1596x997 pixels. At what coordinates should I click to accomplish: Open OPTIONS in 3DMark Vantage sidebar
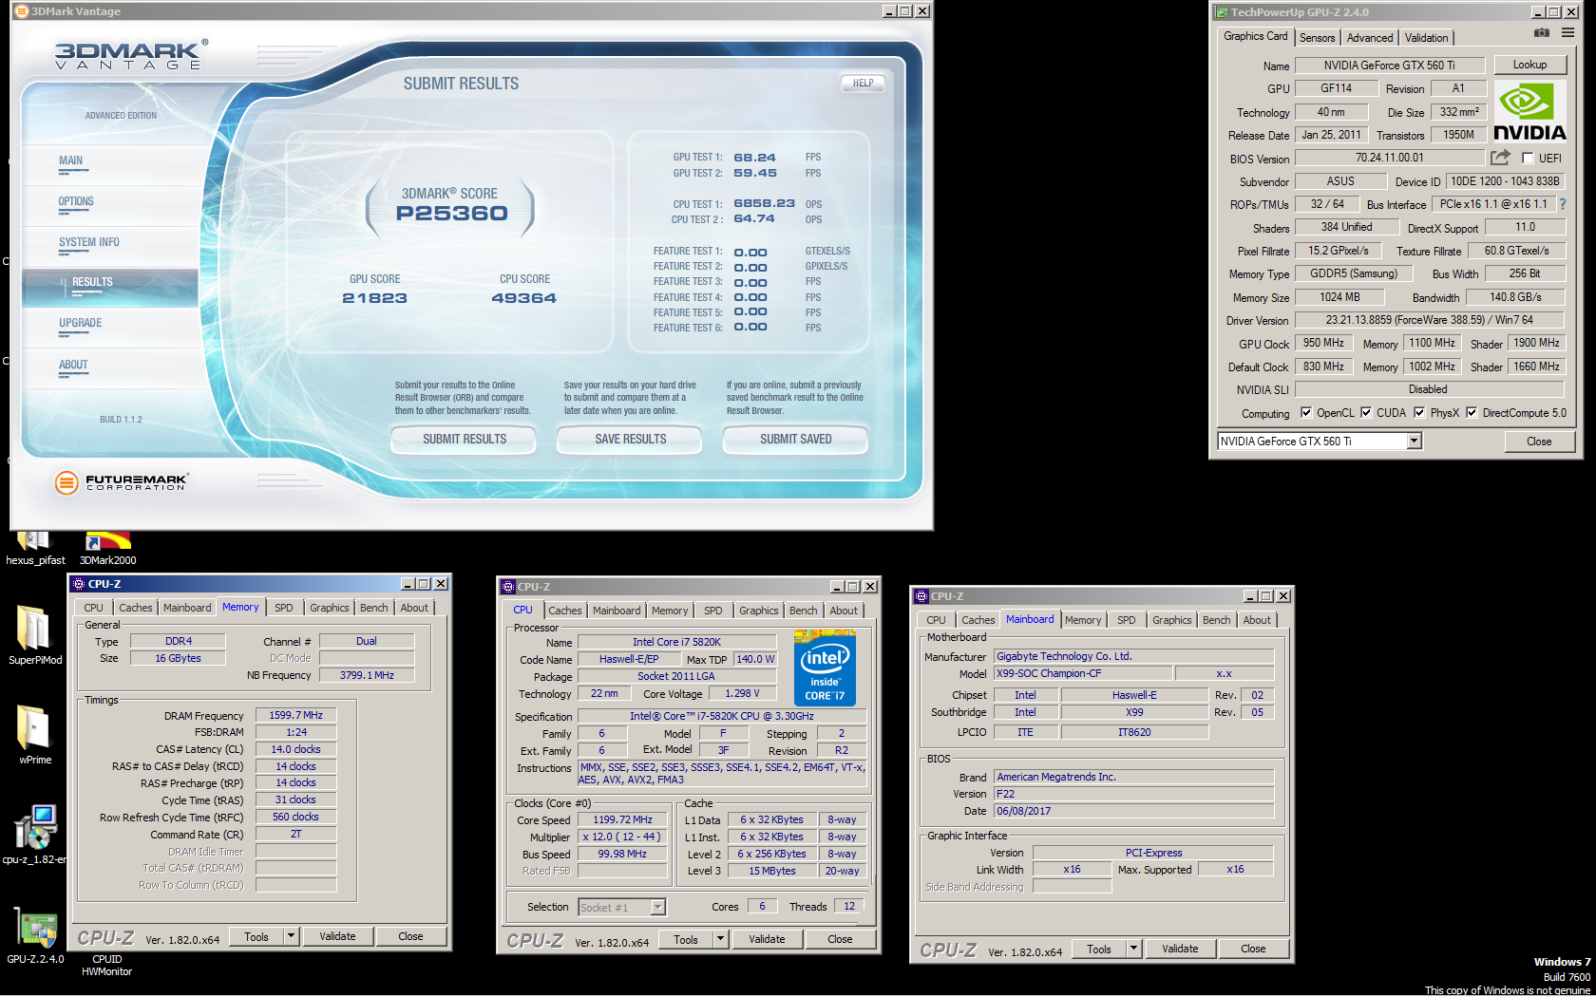76,201
